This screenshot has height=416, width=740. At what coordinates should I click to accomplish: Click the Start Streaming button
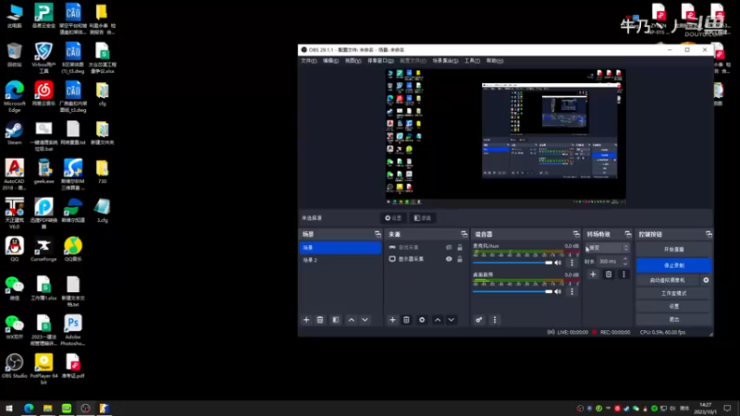click(x=673, y=250)
